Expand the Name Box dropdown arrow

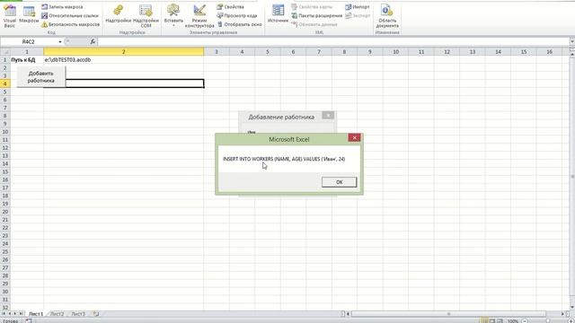click(60, 42)
